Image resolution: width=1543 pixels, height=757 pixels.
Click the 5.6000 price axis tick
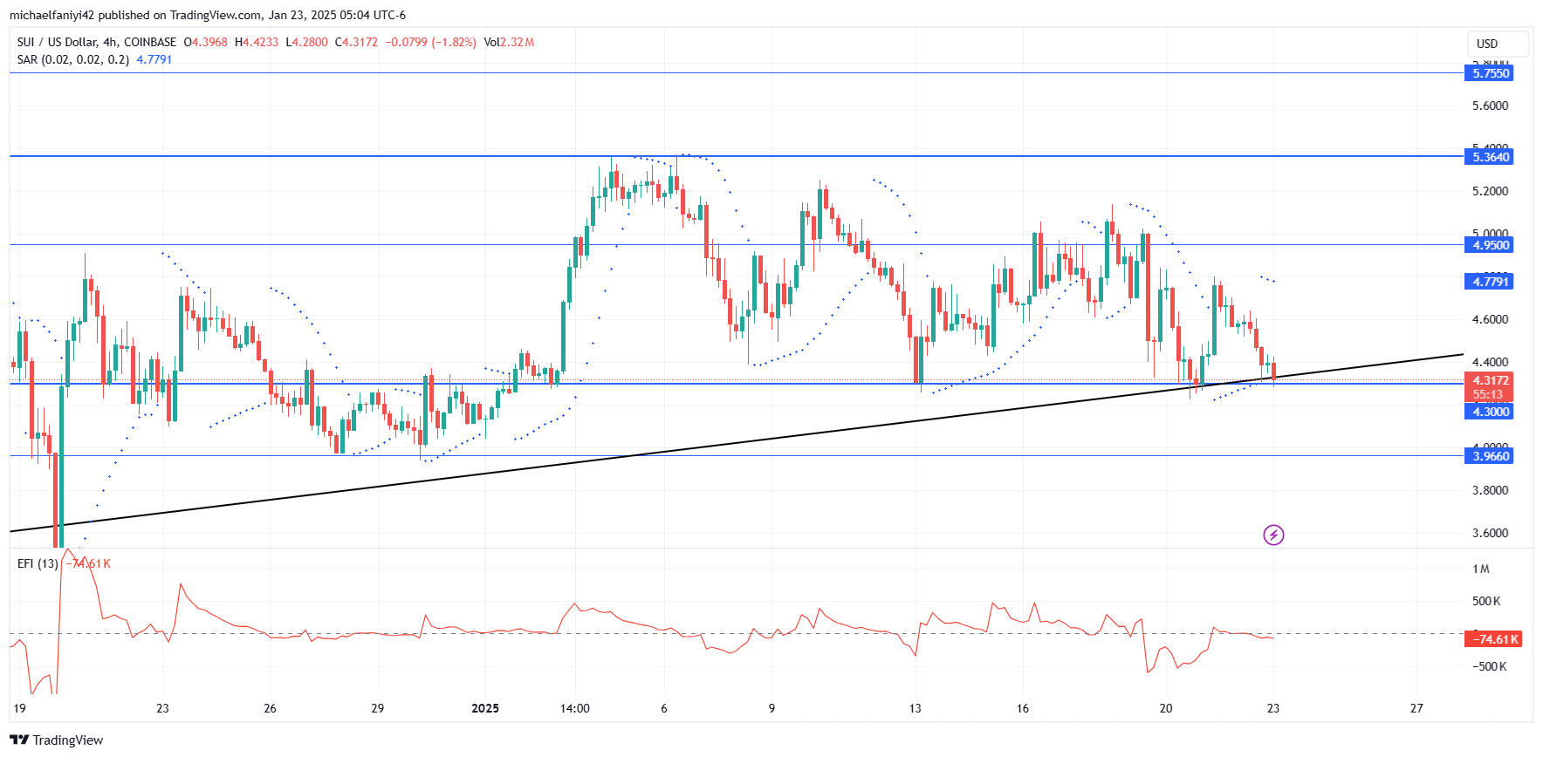pos(1490,106)
